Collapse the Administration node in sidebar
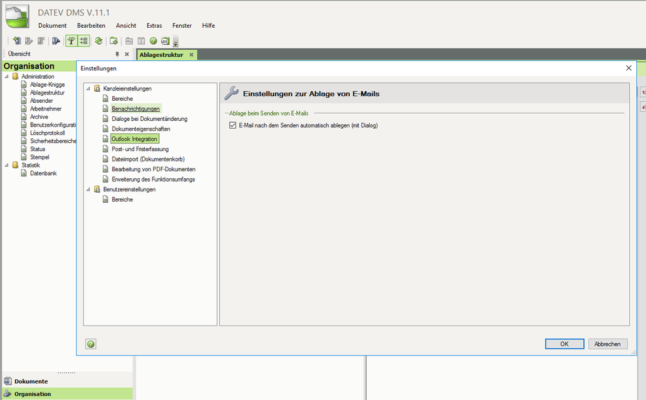 click(x=7, y=76)
